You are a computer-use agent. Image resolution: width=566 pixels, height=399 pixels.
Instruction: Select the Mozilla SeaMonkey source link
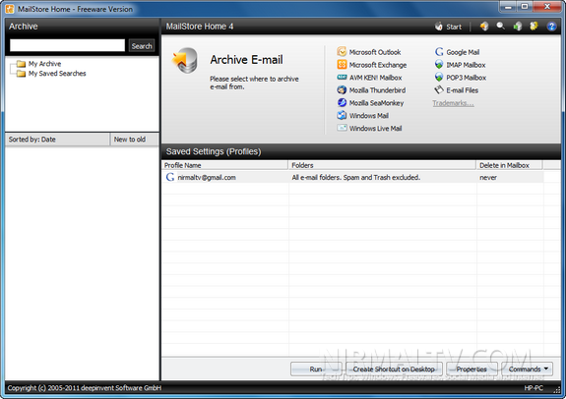tap(376, 103)
